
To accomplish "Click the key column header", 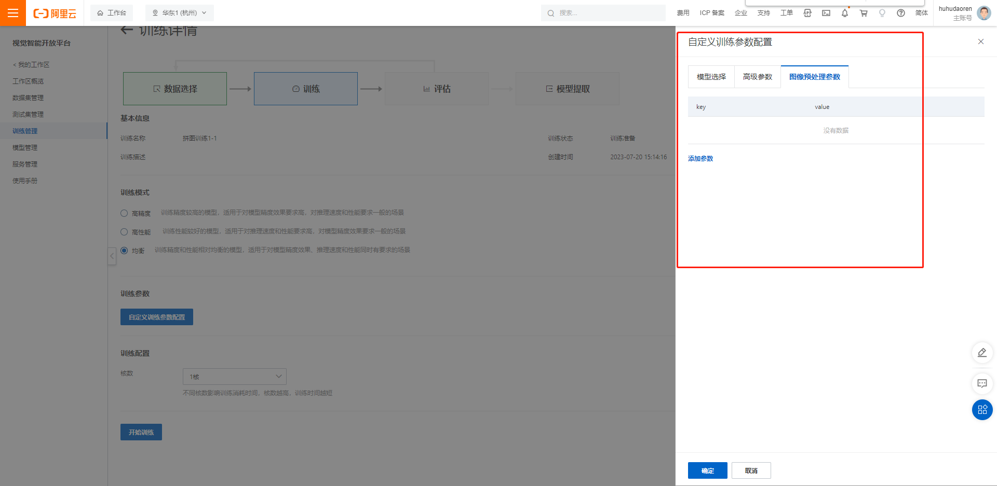I will (701, 107).
